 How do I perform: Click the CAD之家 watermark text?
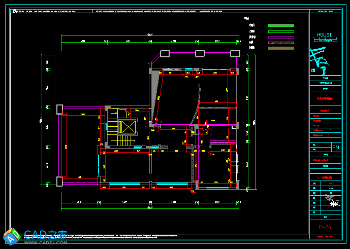point(46,234)
